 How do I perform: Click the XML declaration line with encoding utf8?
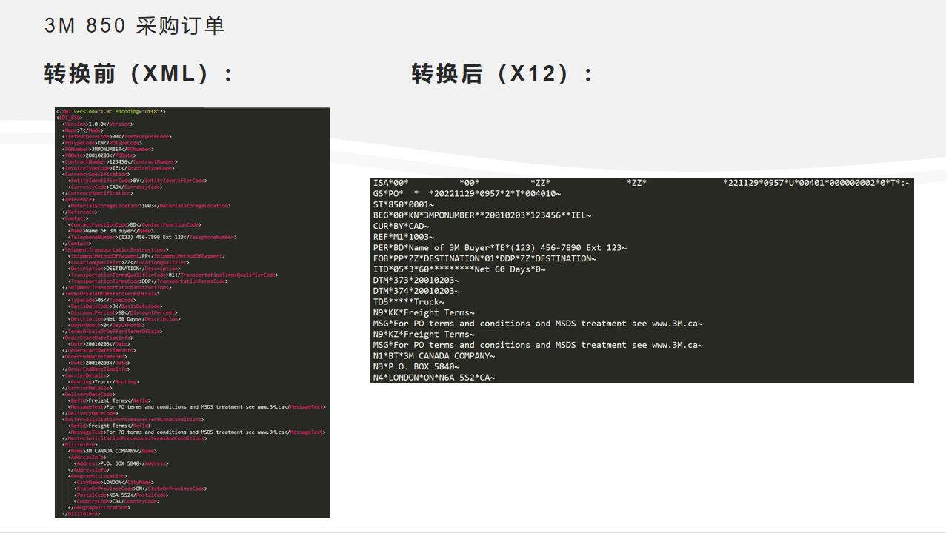pos(111,111)
